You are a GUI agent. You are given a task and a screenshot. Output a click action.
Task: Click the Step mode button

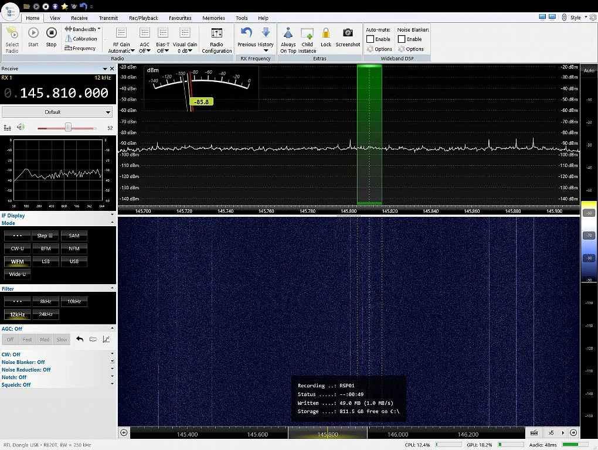point(45,236)
